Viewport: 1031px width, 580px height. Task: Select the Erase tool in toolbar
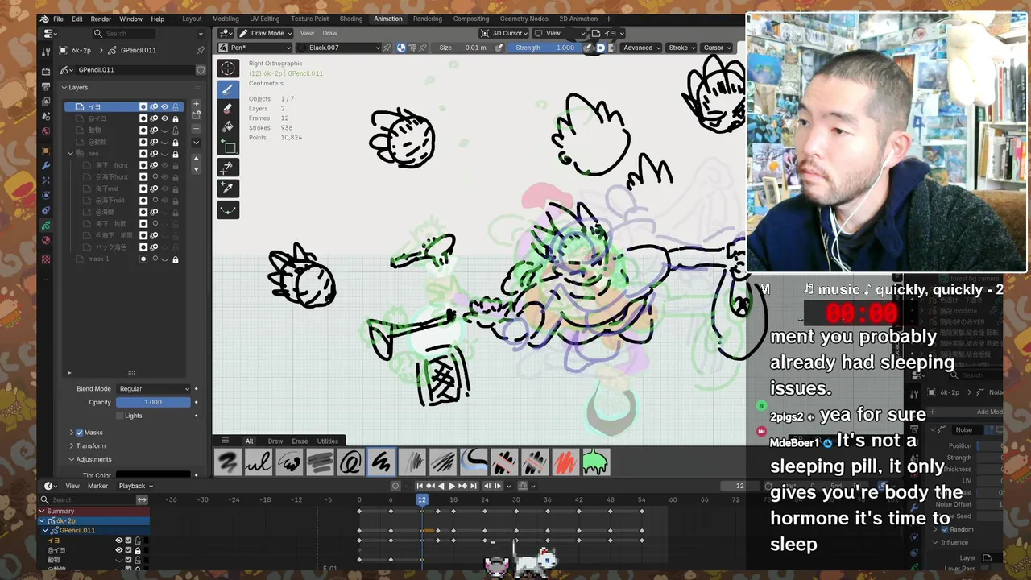point(228,108)
